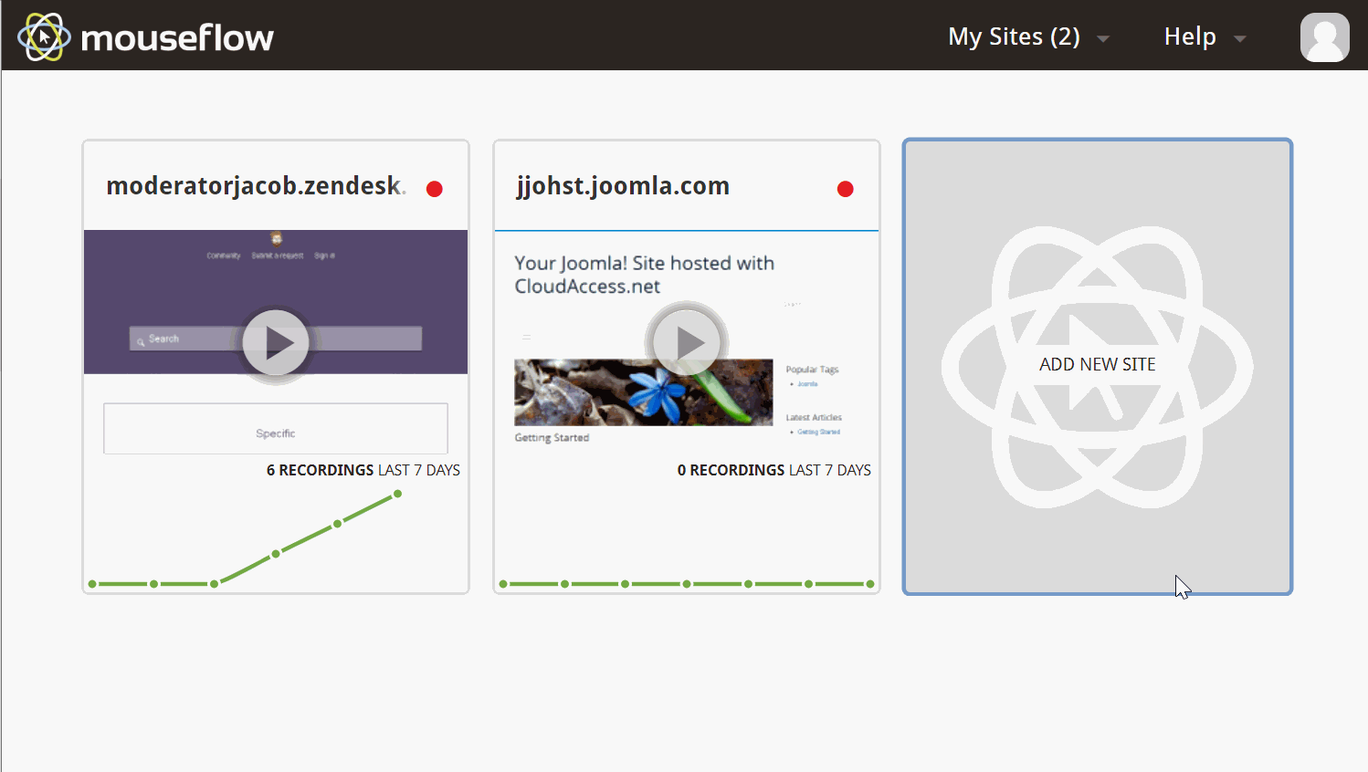Viewport: 1368px width, 772px height.
Task: Click the first point on jjohst.joomla chart
Action: click(503, 584)
